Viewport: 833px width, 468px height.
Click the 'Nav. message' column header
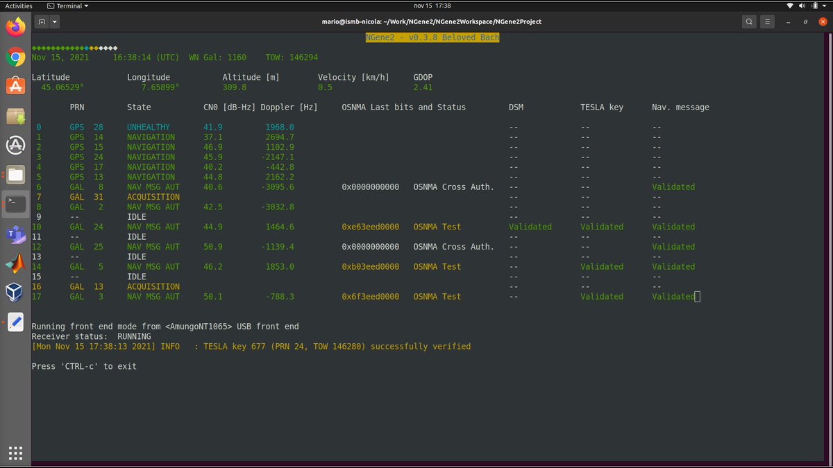(x=680, y=107)
